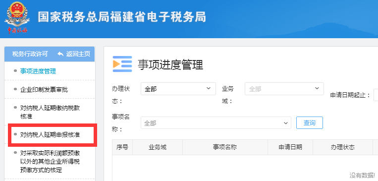Viewport: 378px width, 181px height.
Task: Click the 国家税务总局福建省电子税务局 title
Action: (122, 17)
